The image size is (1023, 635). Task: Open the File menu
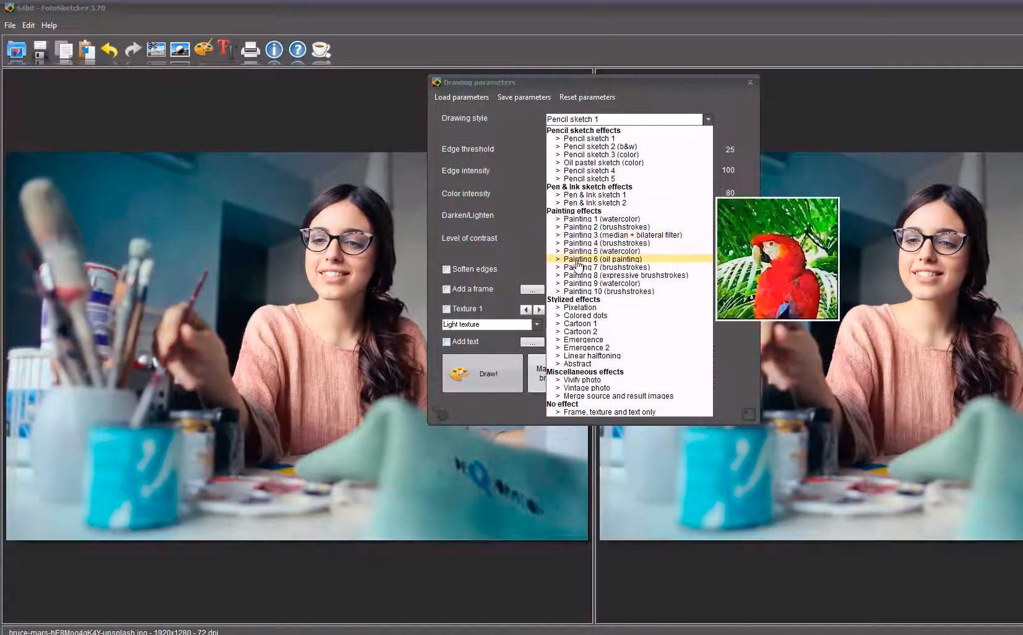9,25
